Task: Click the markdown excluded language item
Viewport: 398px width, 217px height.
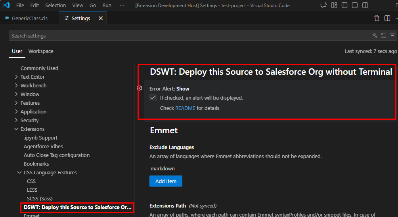Action: tap(163, 169)
